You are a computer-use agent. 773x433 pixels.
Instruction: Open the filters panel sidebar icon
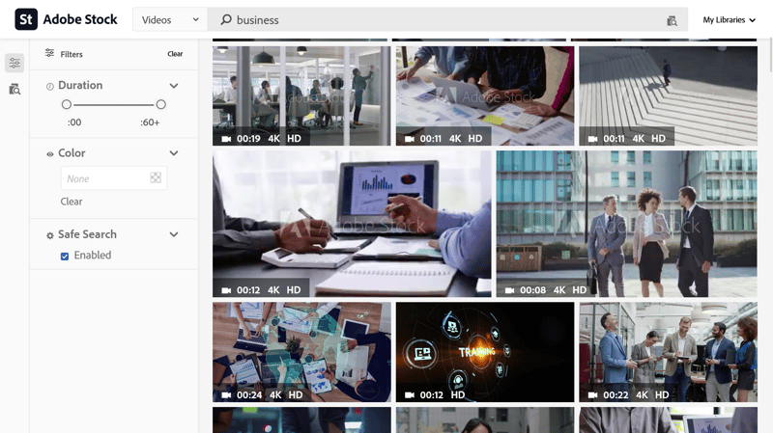coord(14,63)
